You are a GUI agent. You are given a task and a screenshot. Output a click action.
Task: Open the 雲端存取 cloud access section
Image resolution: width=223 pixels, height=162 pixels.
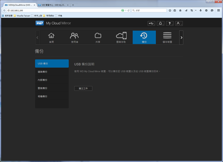[121, 37]
